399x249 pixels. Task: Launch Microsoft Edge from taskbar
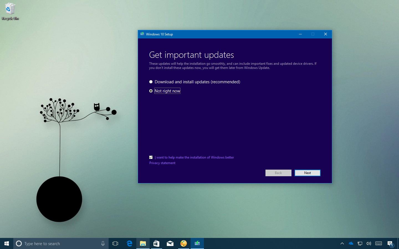(129, 243)
